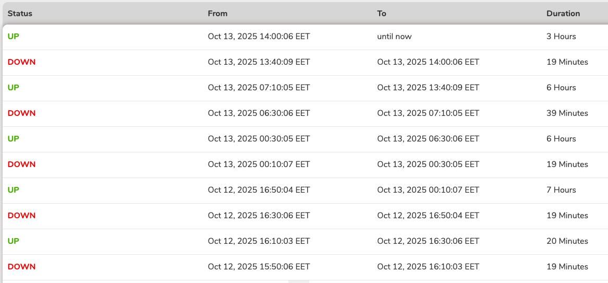Click the From column header
Viewport: 608px width, 283px height.
[217, 14]
